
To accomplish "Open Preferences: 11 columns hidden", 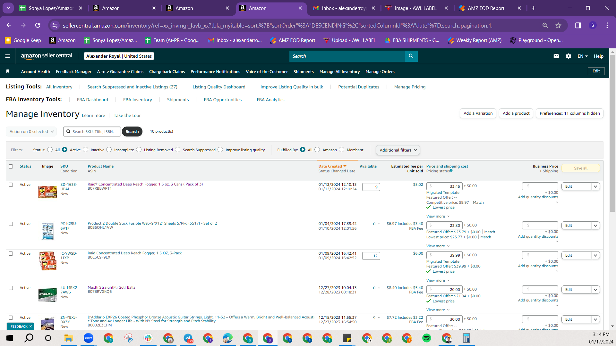I will [x=569, y=113].
